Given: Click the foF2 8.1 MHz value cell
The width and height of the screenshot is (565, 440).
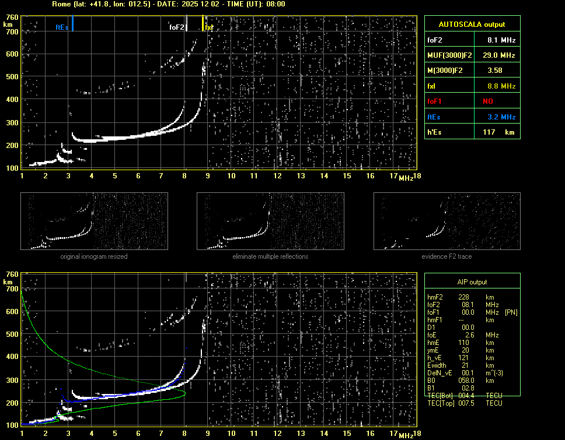Looking at the screenshot, I should click(501, 40).
